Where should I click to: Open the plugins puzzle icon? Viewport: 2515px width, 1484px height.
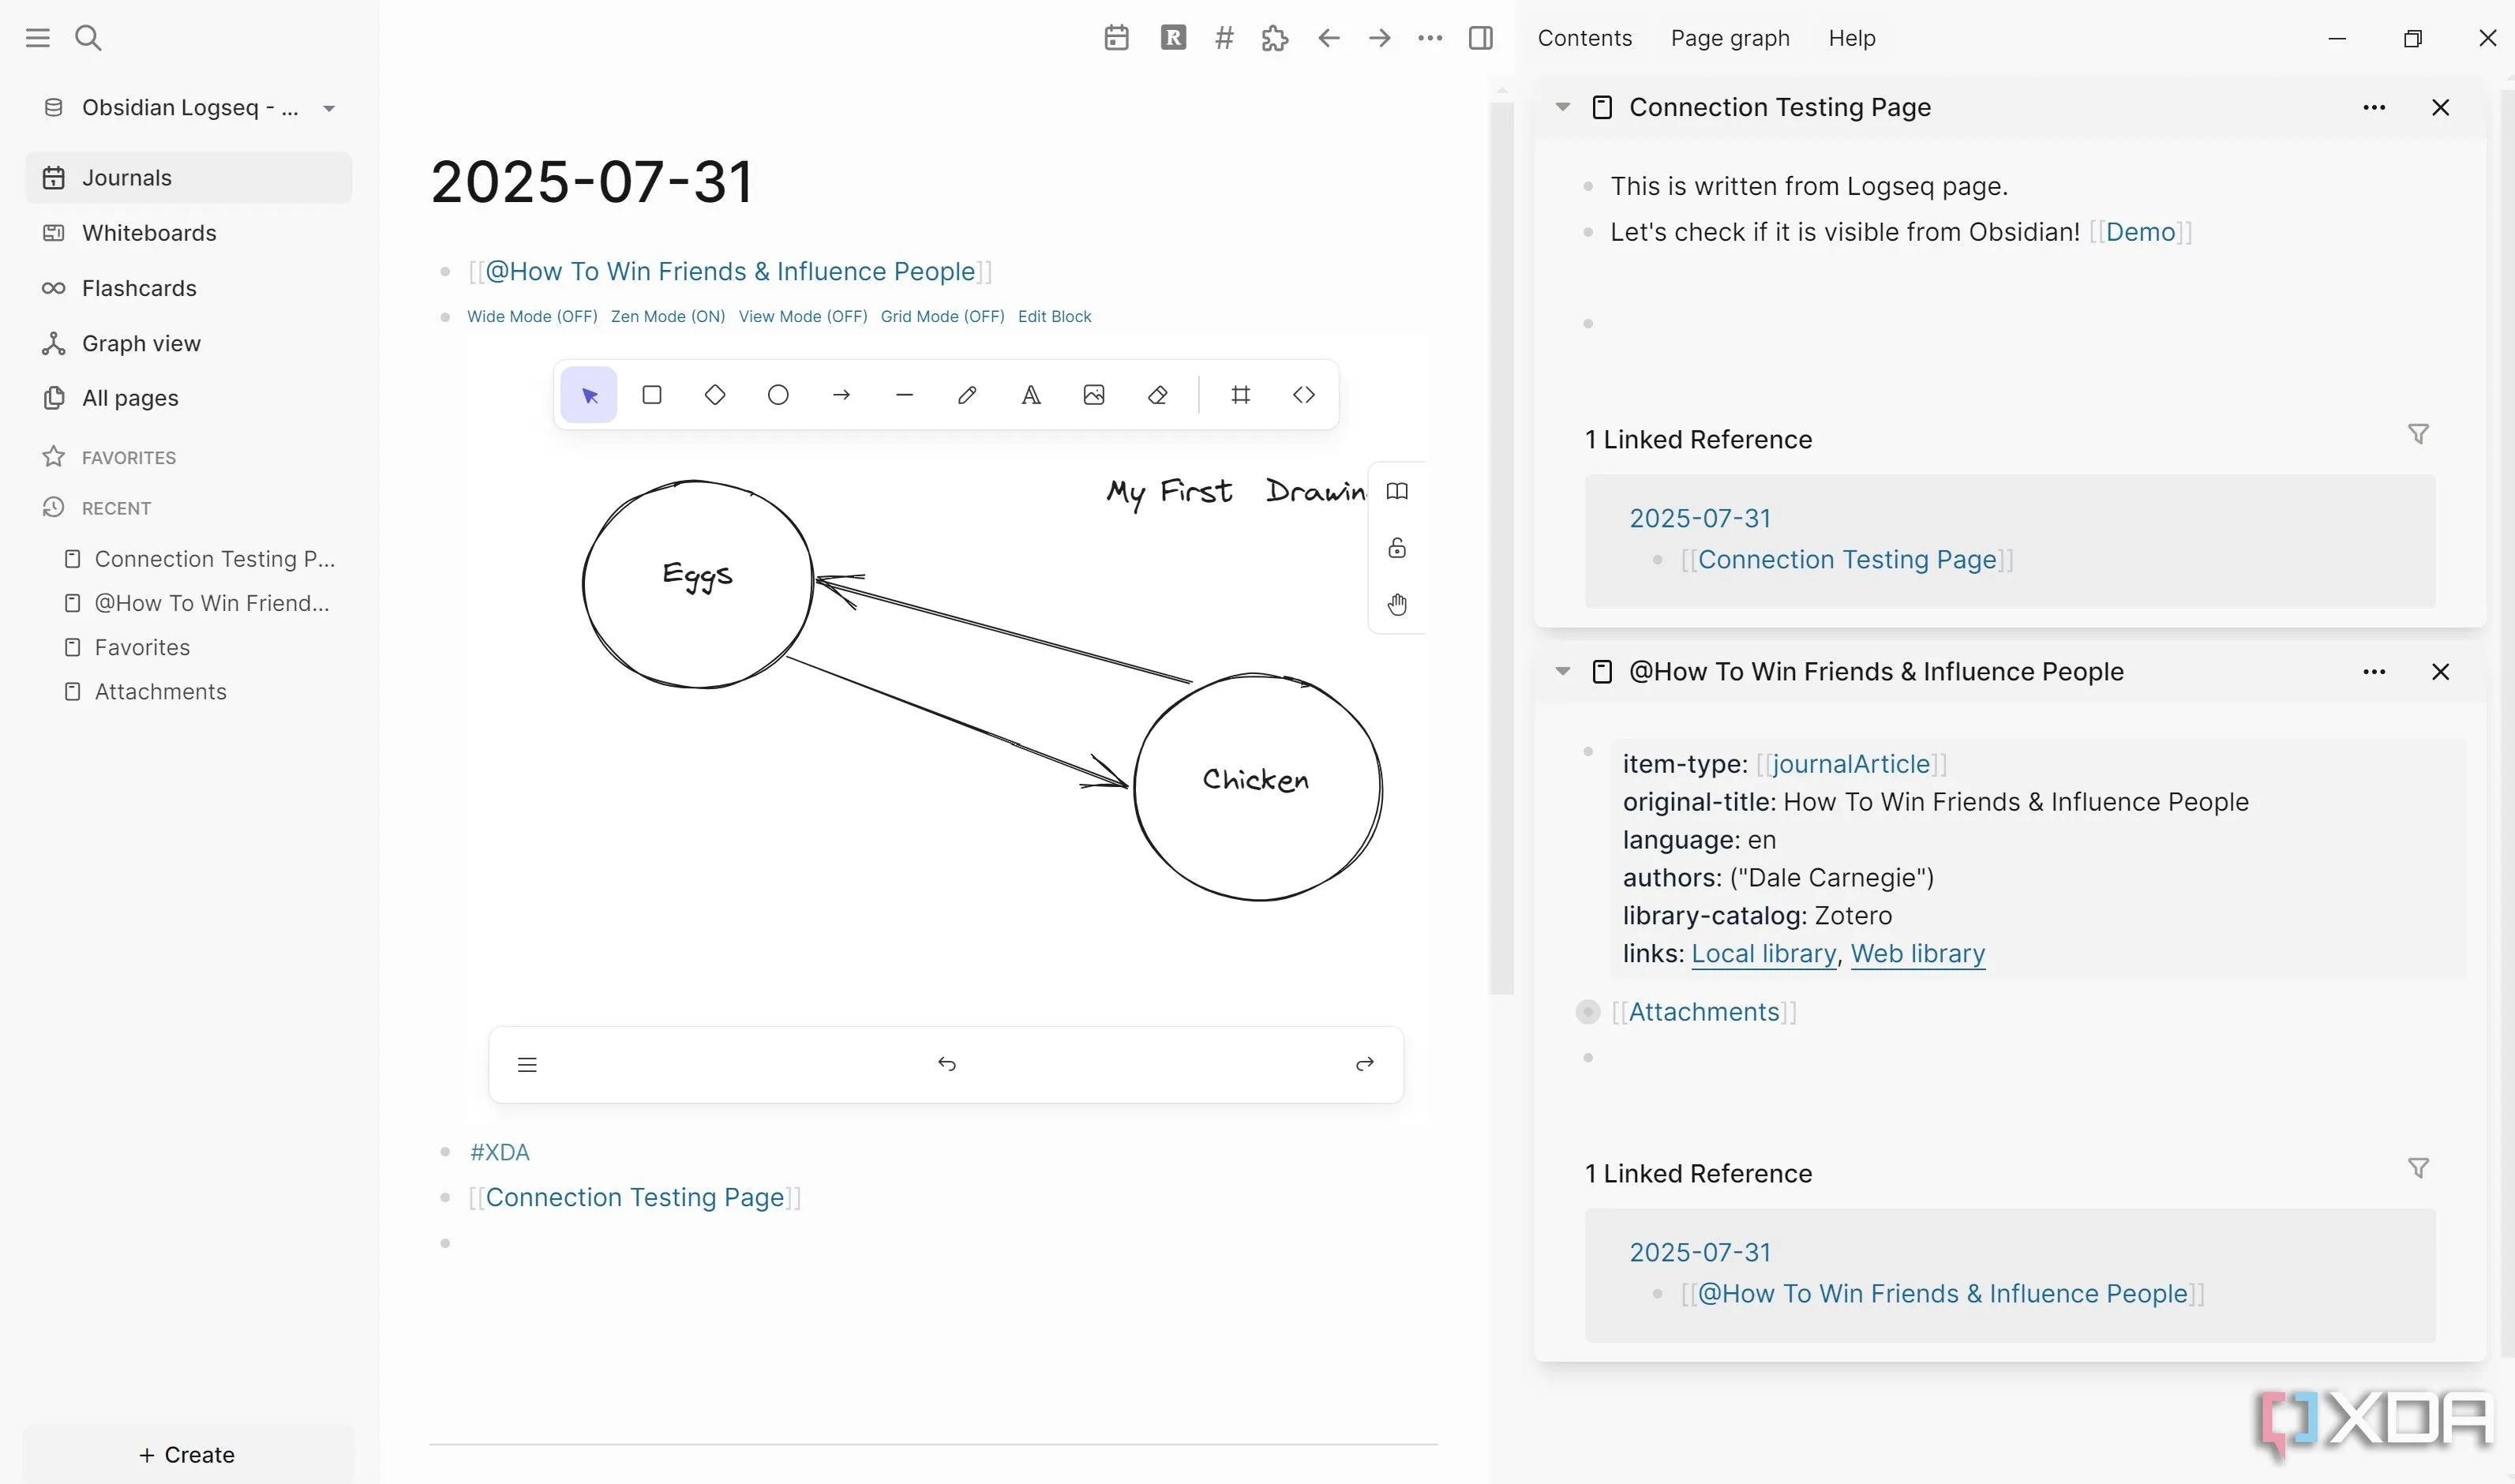(x=1275, y=38)
